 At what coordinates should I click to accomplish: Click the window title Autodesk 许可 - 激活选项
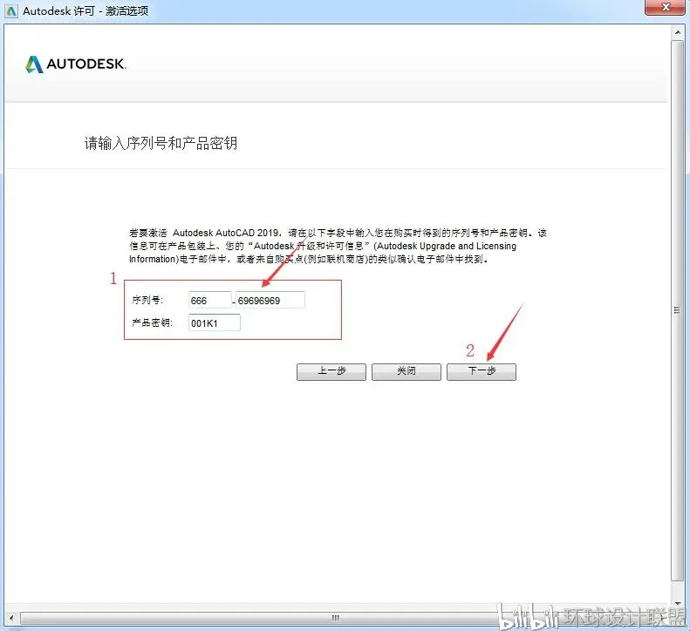click(x=85, y=11)
